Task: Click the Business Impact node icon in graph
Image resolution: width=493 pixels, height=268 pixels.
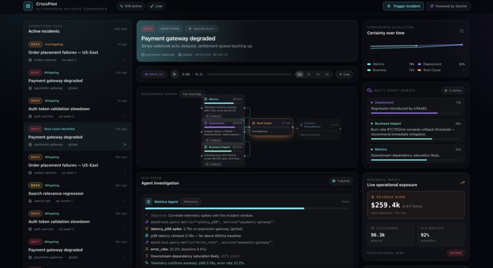Action: pyautogui.click(x=206, y=147)
